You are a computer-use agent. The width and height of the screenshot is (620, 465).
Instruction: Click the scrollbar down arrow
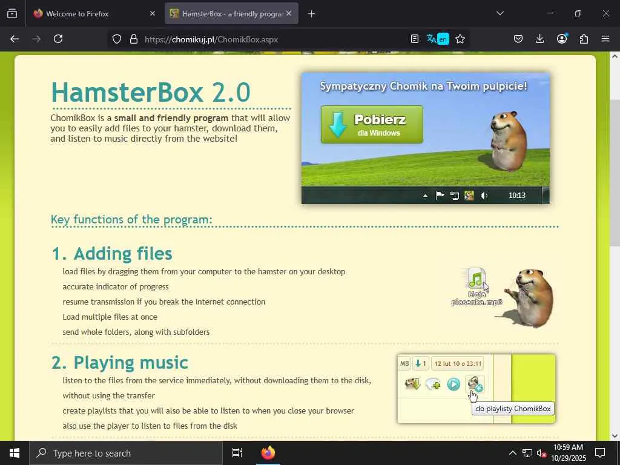(x=615, y=436)
